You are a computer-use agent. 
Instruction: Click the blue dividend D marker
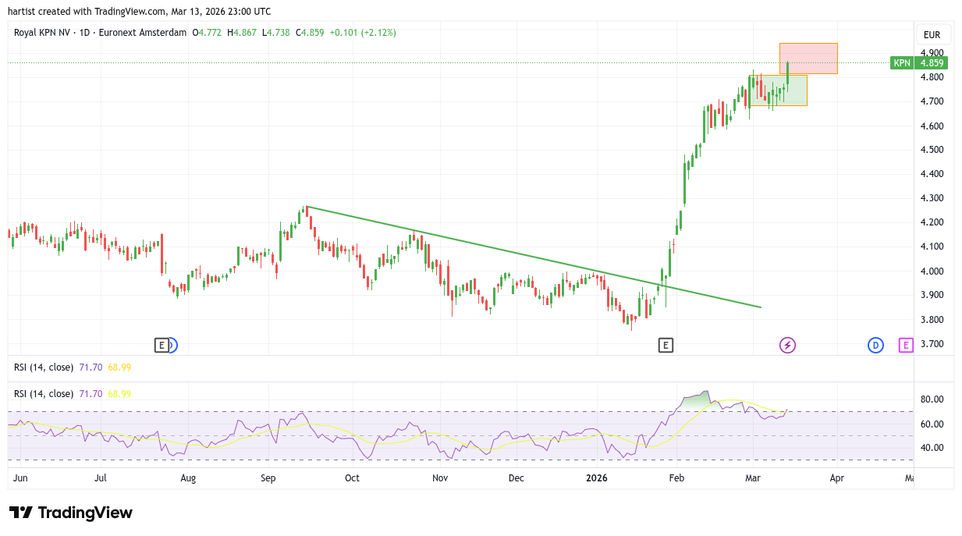(875, 345)
